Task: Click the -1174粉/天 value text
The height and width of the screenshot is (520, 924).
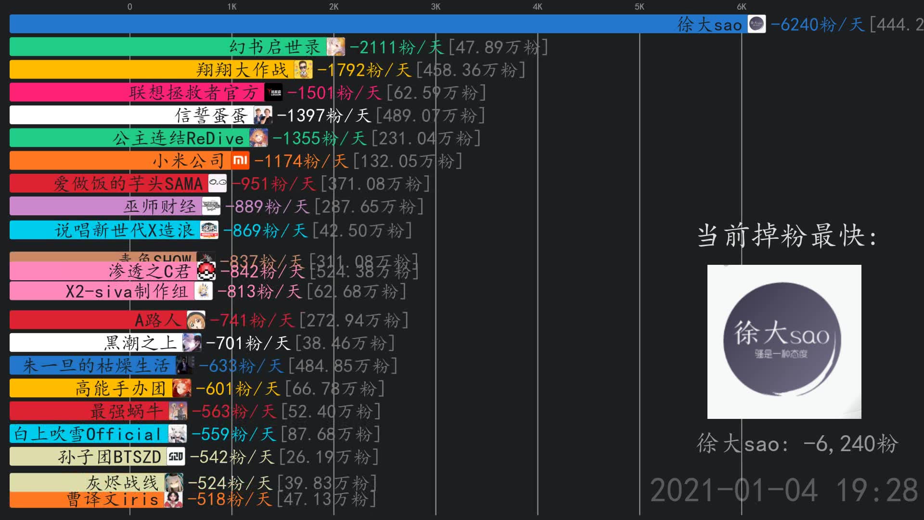Action: tap(301, 161)
